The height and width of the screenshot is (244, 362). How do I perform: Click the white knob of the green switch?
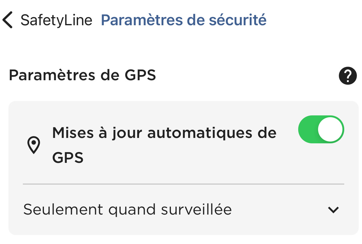(x=330, y=130)
